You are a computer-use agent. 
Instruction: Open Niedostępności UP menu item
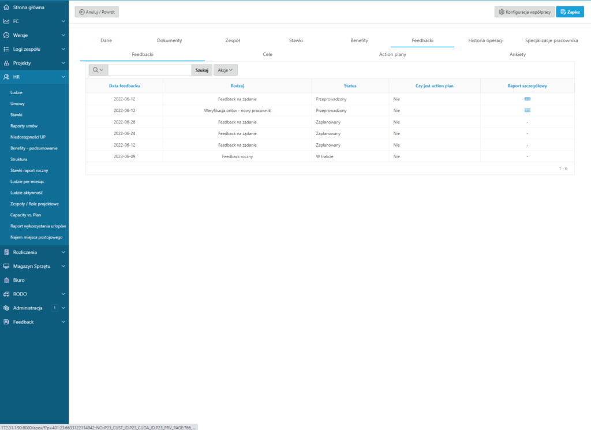pos(28,137)
